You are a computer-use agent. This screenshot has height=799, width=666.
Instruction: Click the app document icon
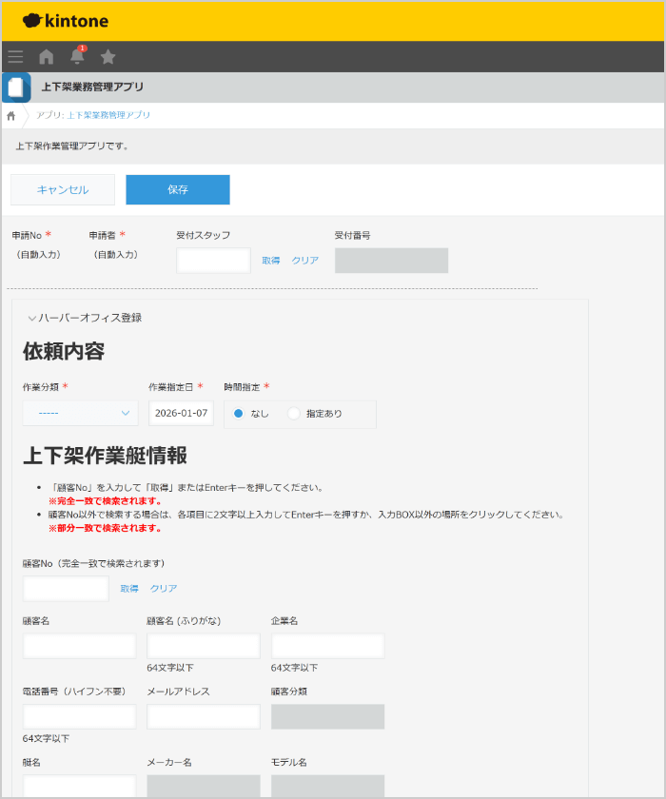(x=16, y=88)
